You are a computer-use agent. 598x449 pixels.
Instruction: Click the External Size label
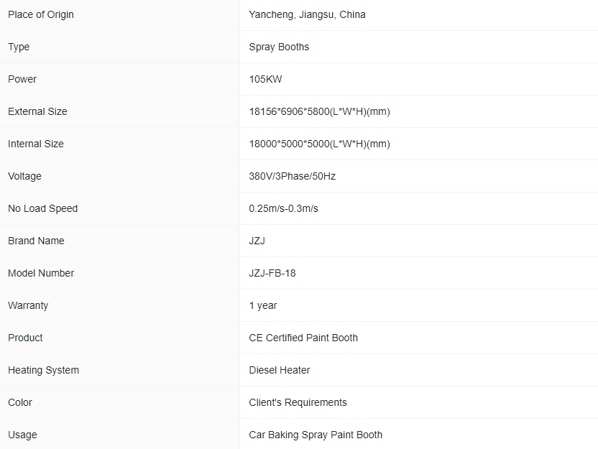click(37, 111)
